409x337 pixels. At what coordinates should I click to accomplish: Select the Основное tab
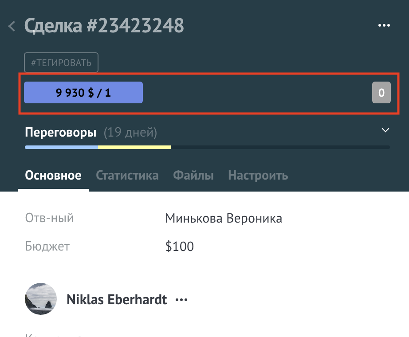coord(53,176)
